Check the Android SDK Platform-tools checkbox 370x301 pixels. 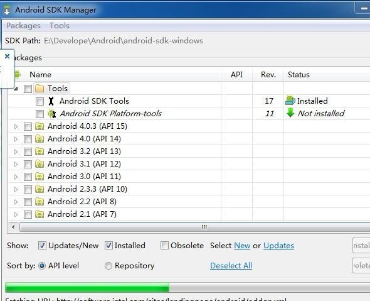(x=40, y=114)
